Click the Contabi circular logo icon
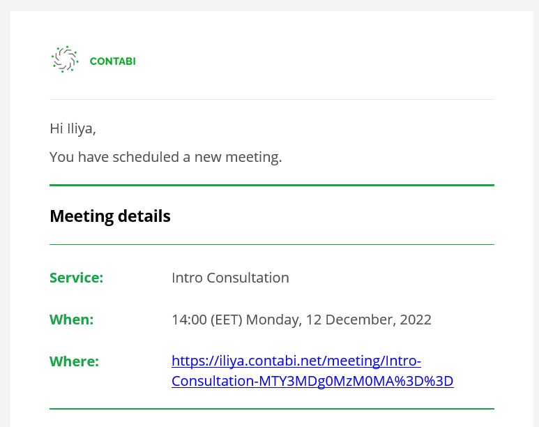Image resolution: width=539 pixels, height=427 pixels. click(65, 59)
